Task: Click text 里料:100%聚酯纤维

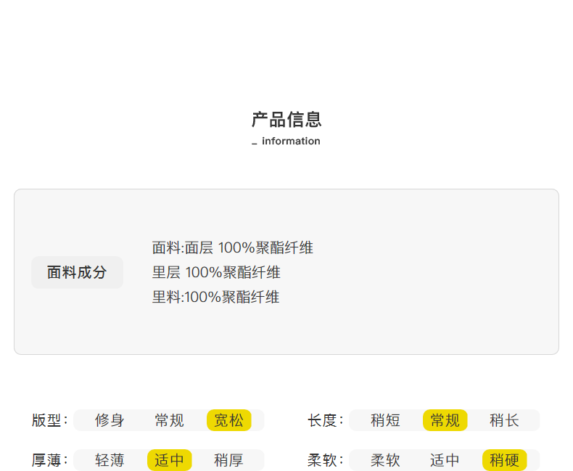Action: (x=215, y=297)
